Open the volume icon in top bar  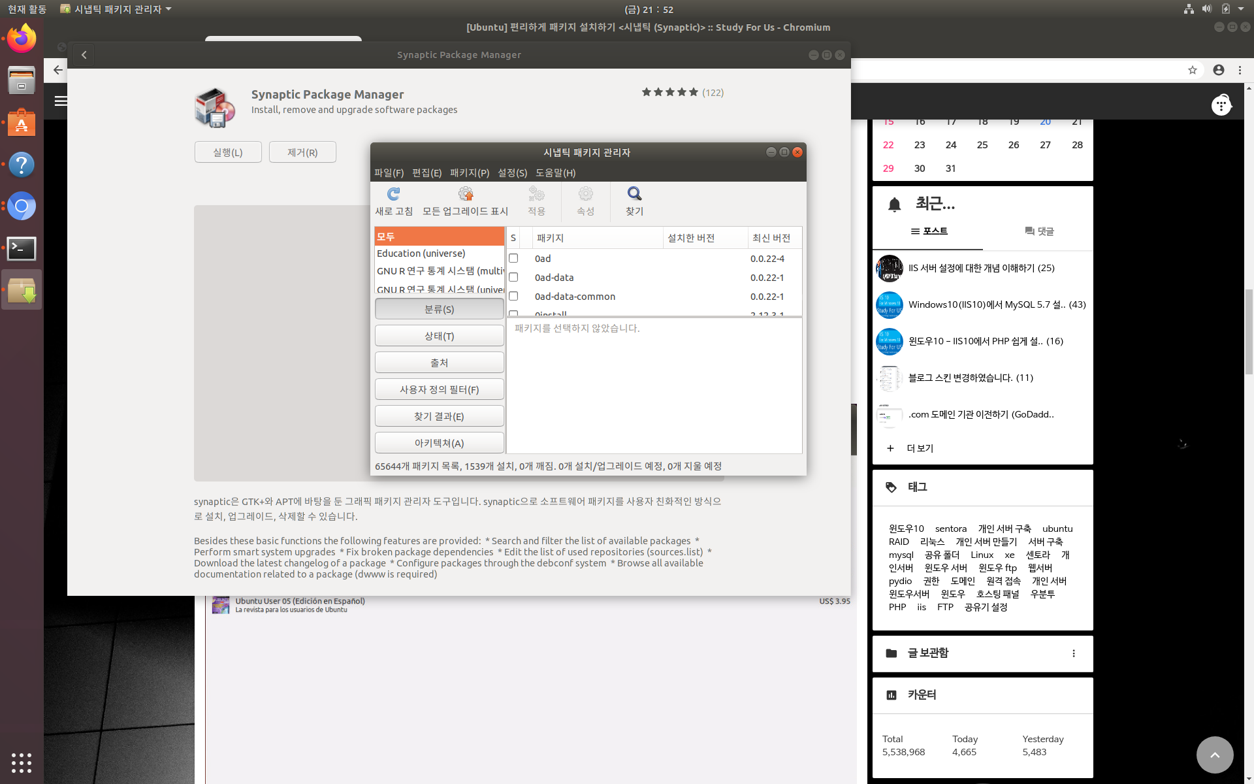pyautogui.click(x=1207, y=9)
